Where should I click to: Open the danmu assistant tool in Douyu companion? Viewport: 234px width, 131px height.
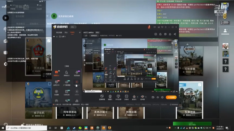tap(57, 73)
